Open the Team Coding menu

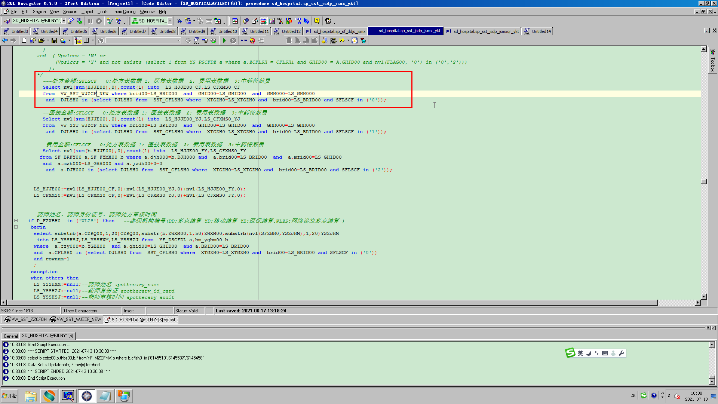point(123,12)
